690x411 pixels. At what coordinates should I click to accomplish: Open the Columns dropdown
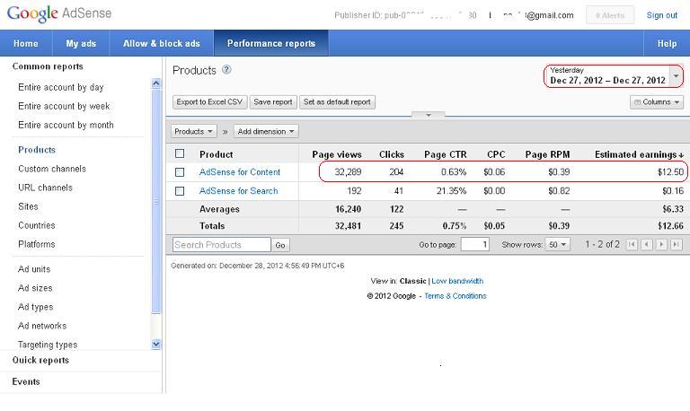pyautogui.click(x=657, y=102)
